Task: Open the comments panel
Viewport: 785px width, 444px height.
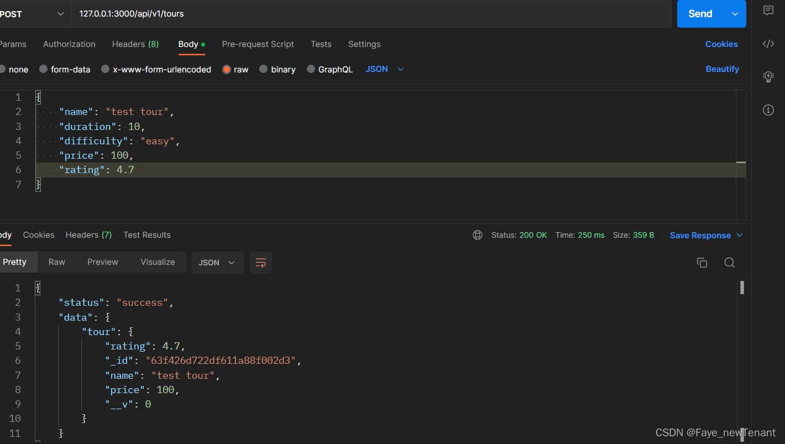Action: click(768, 11)
